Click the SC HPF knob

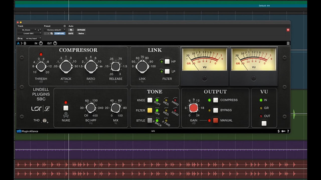pyautogui.click(x=91, y=108)
